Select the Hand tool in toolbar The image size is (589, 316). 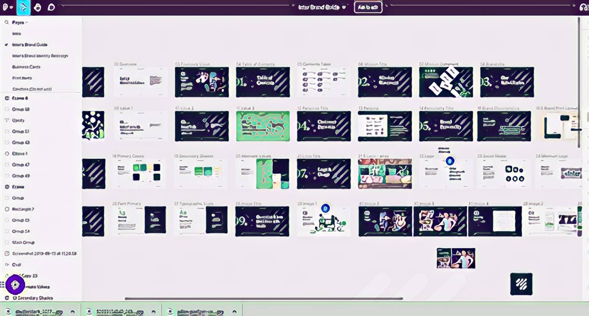point(38,7)
